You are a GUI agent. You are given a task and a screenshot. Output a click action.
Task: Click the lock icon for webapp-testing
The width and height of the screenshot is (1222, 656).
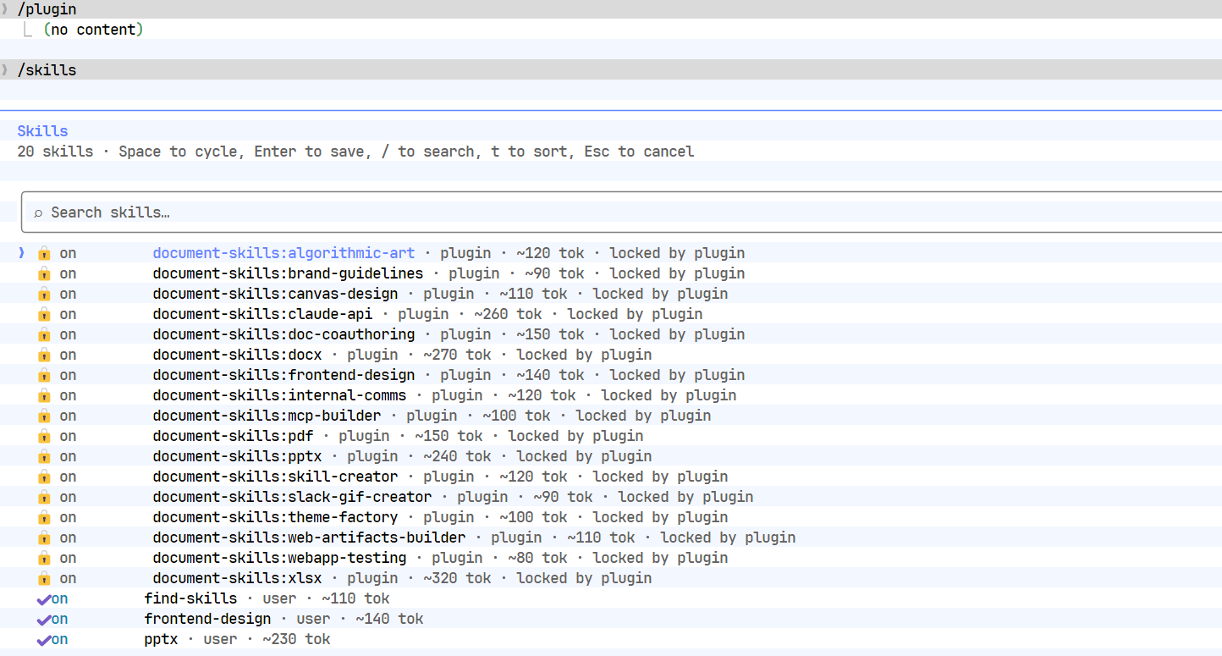[44, 558]
